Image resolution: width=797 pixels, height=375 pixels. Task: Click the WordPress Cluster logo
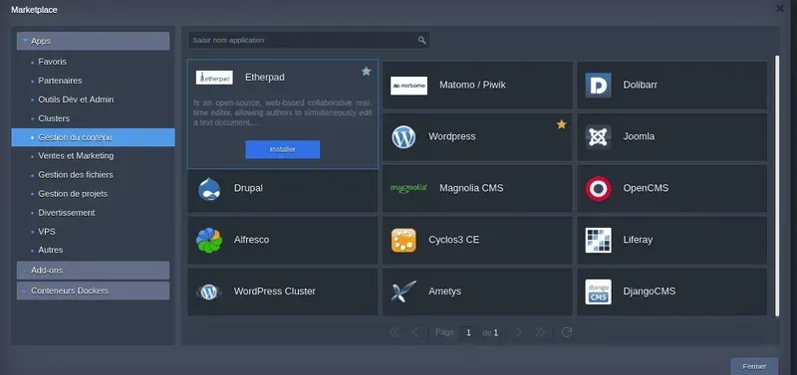209,291
